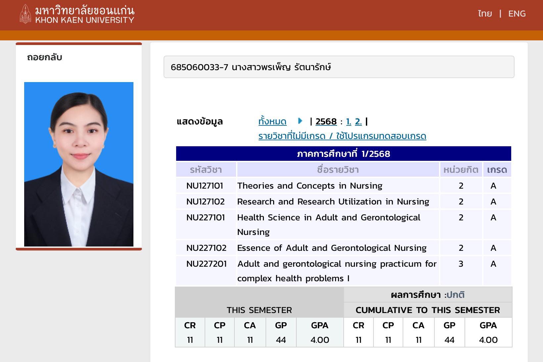Click Theories and Concepts in Nursing
Image resolution: width=543 pixels, height=362 pixels.
pos(310,186)
